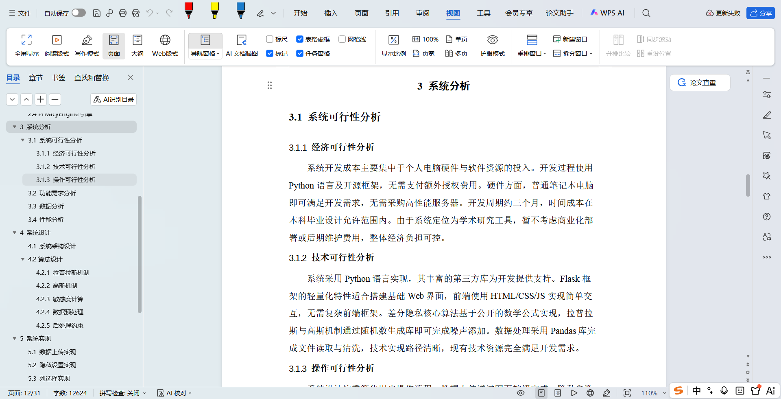Uncheck the Task pane checkbox

(300, 53)
